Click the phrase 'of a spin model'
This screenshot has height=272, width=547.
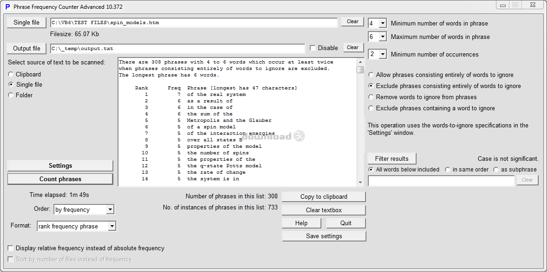(x=211, y=127)
